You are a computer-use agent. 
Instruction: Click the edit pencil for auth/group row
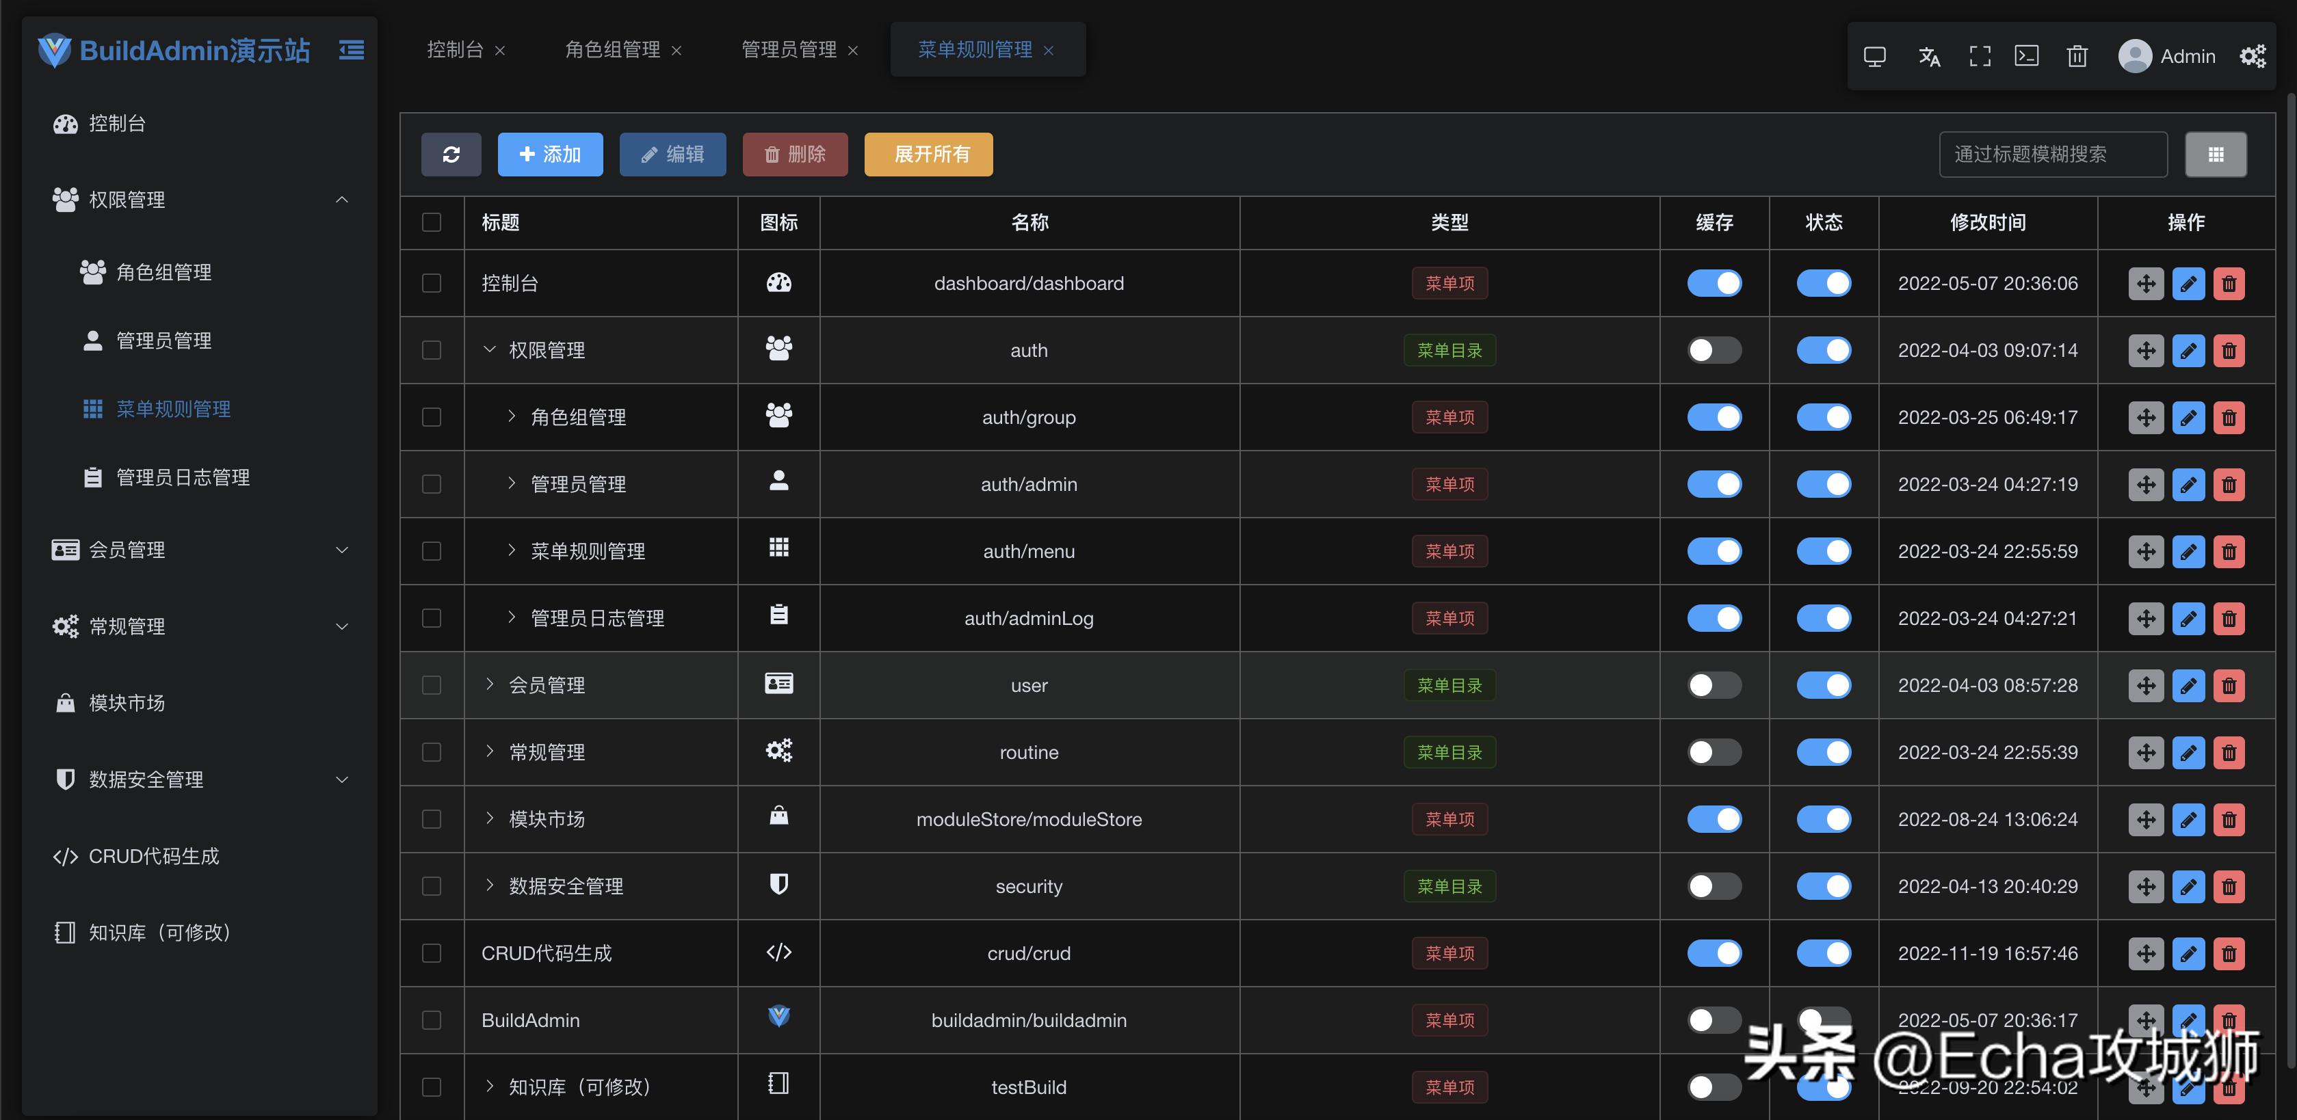coord(2188,417)
